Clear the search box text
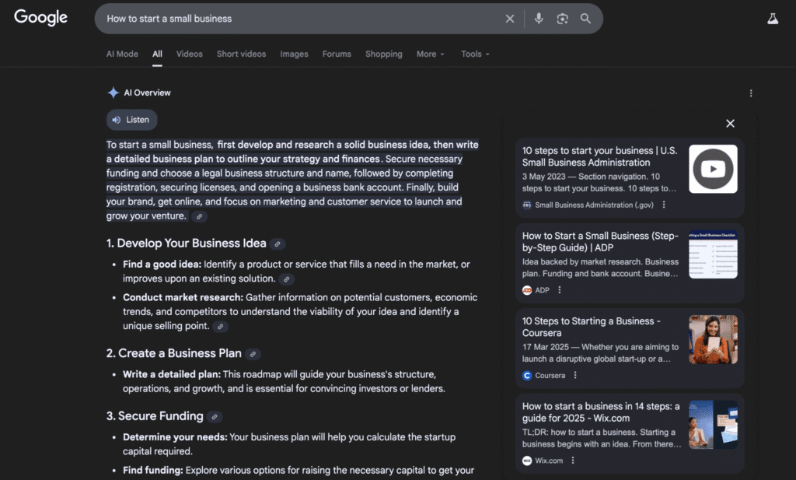796x480 pixels. click(510, 19)
